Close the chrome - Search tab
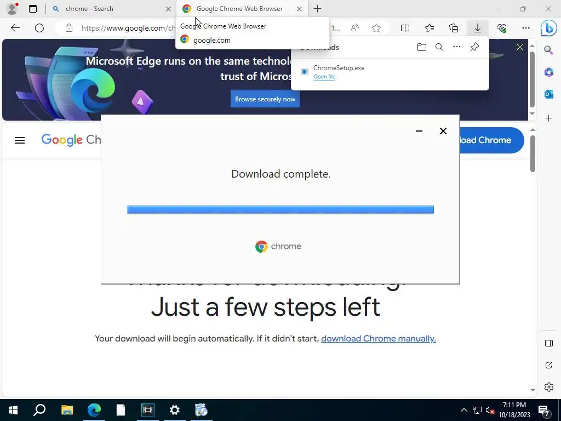This screenshot has height=421, width=561. (168, 9)
